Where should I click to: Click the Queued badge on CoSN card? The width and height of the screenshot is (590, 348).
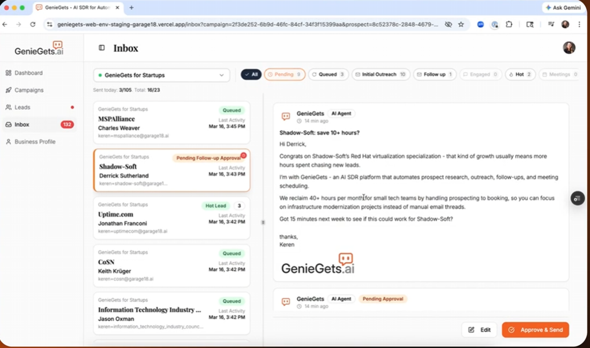(x=231, y=253)
